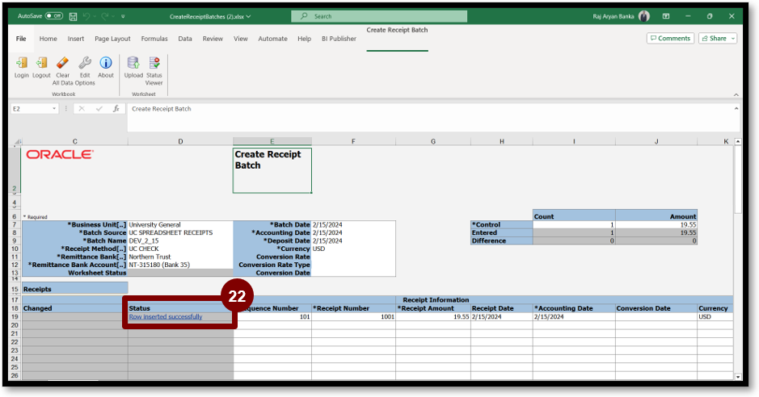The image size is (759, 397).
Task: Click the formula bar Cancel X icon
Action: (x=82, y=109)
